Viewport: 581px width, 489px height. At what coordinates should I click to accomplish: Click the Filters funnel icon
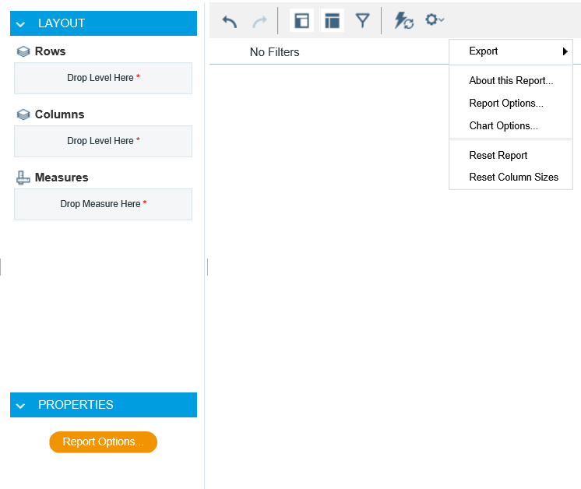(362, 21)
